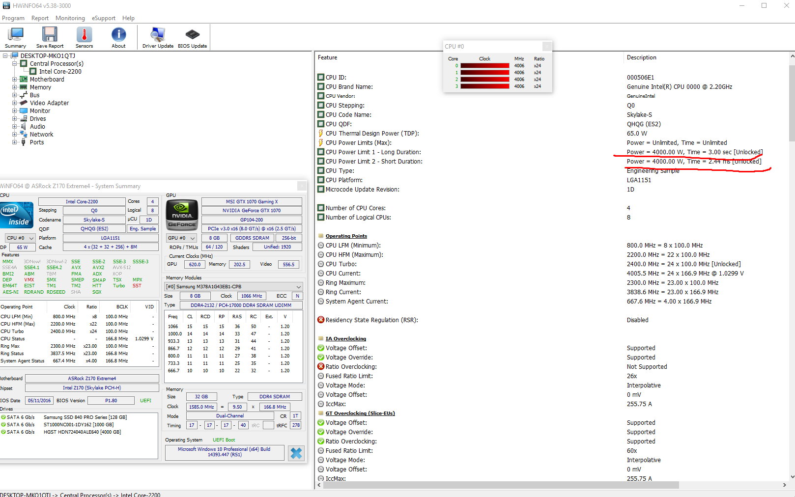
Task: Collapse the DESKTOP-MKO1QTJ root node
Action: [x=5, y=56]
